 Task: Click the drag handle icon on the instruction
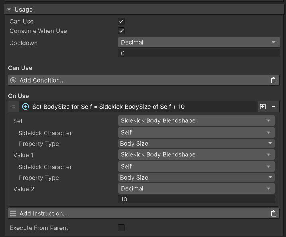[x=13, y=107]
